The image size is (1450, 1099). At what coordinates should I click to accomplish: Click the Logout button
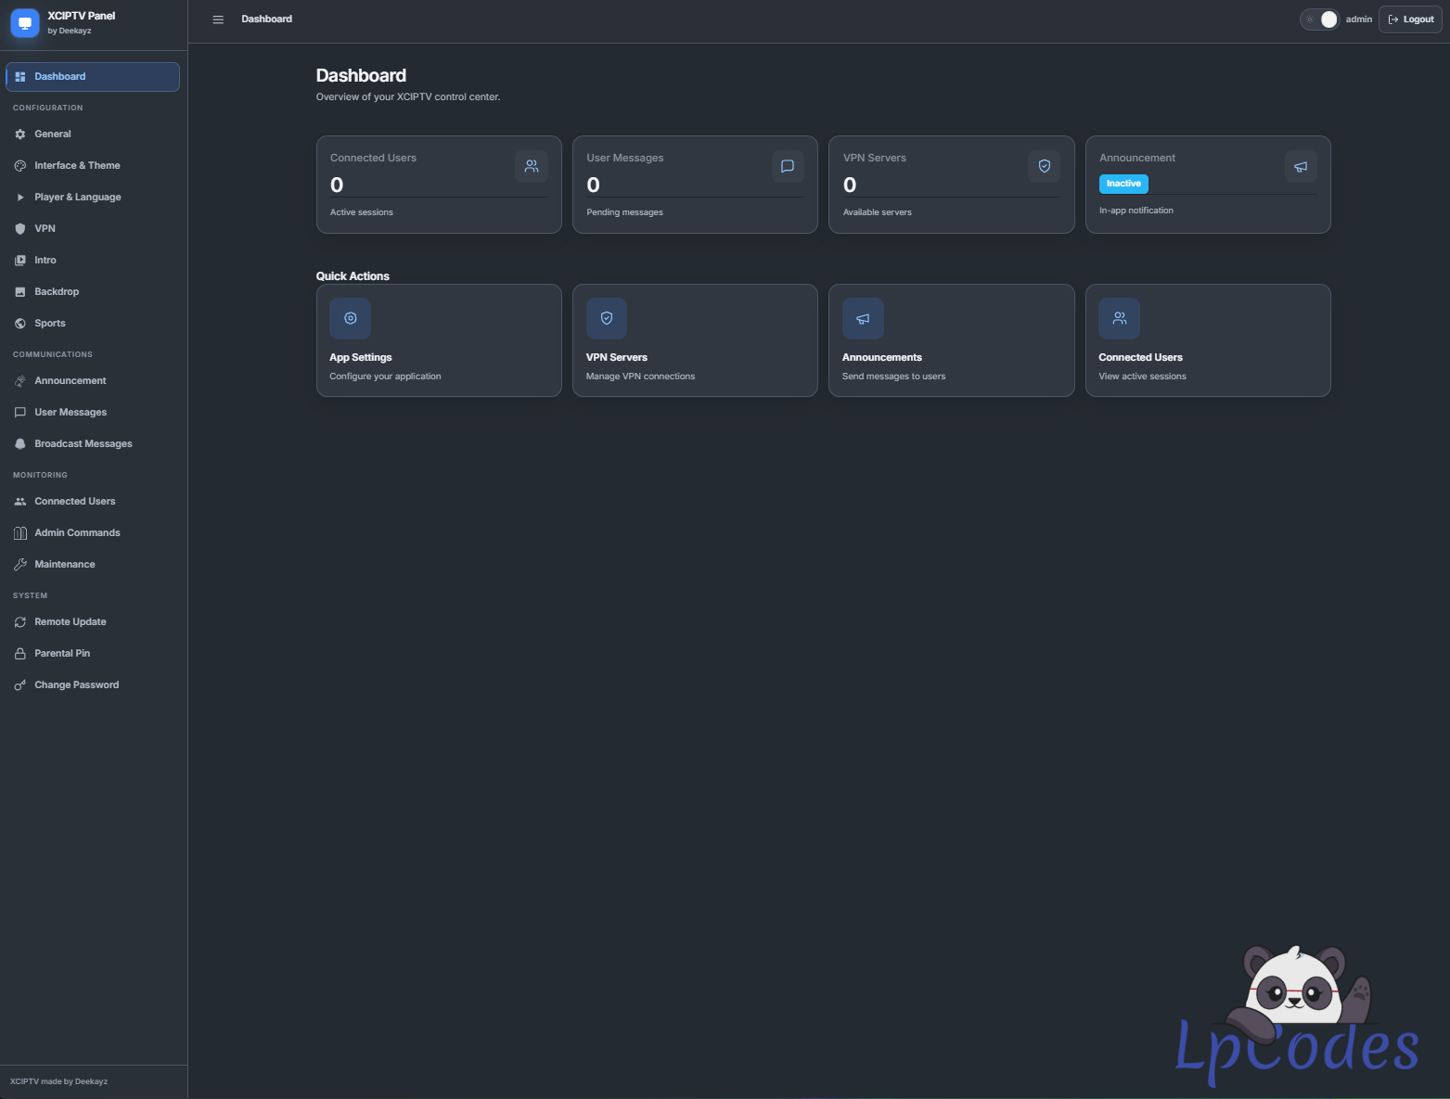(1410, 19)
